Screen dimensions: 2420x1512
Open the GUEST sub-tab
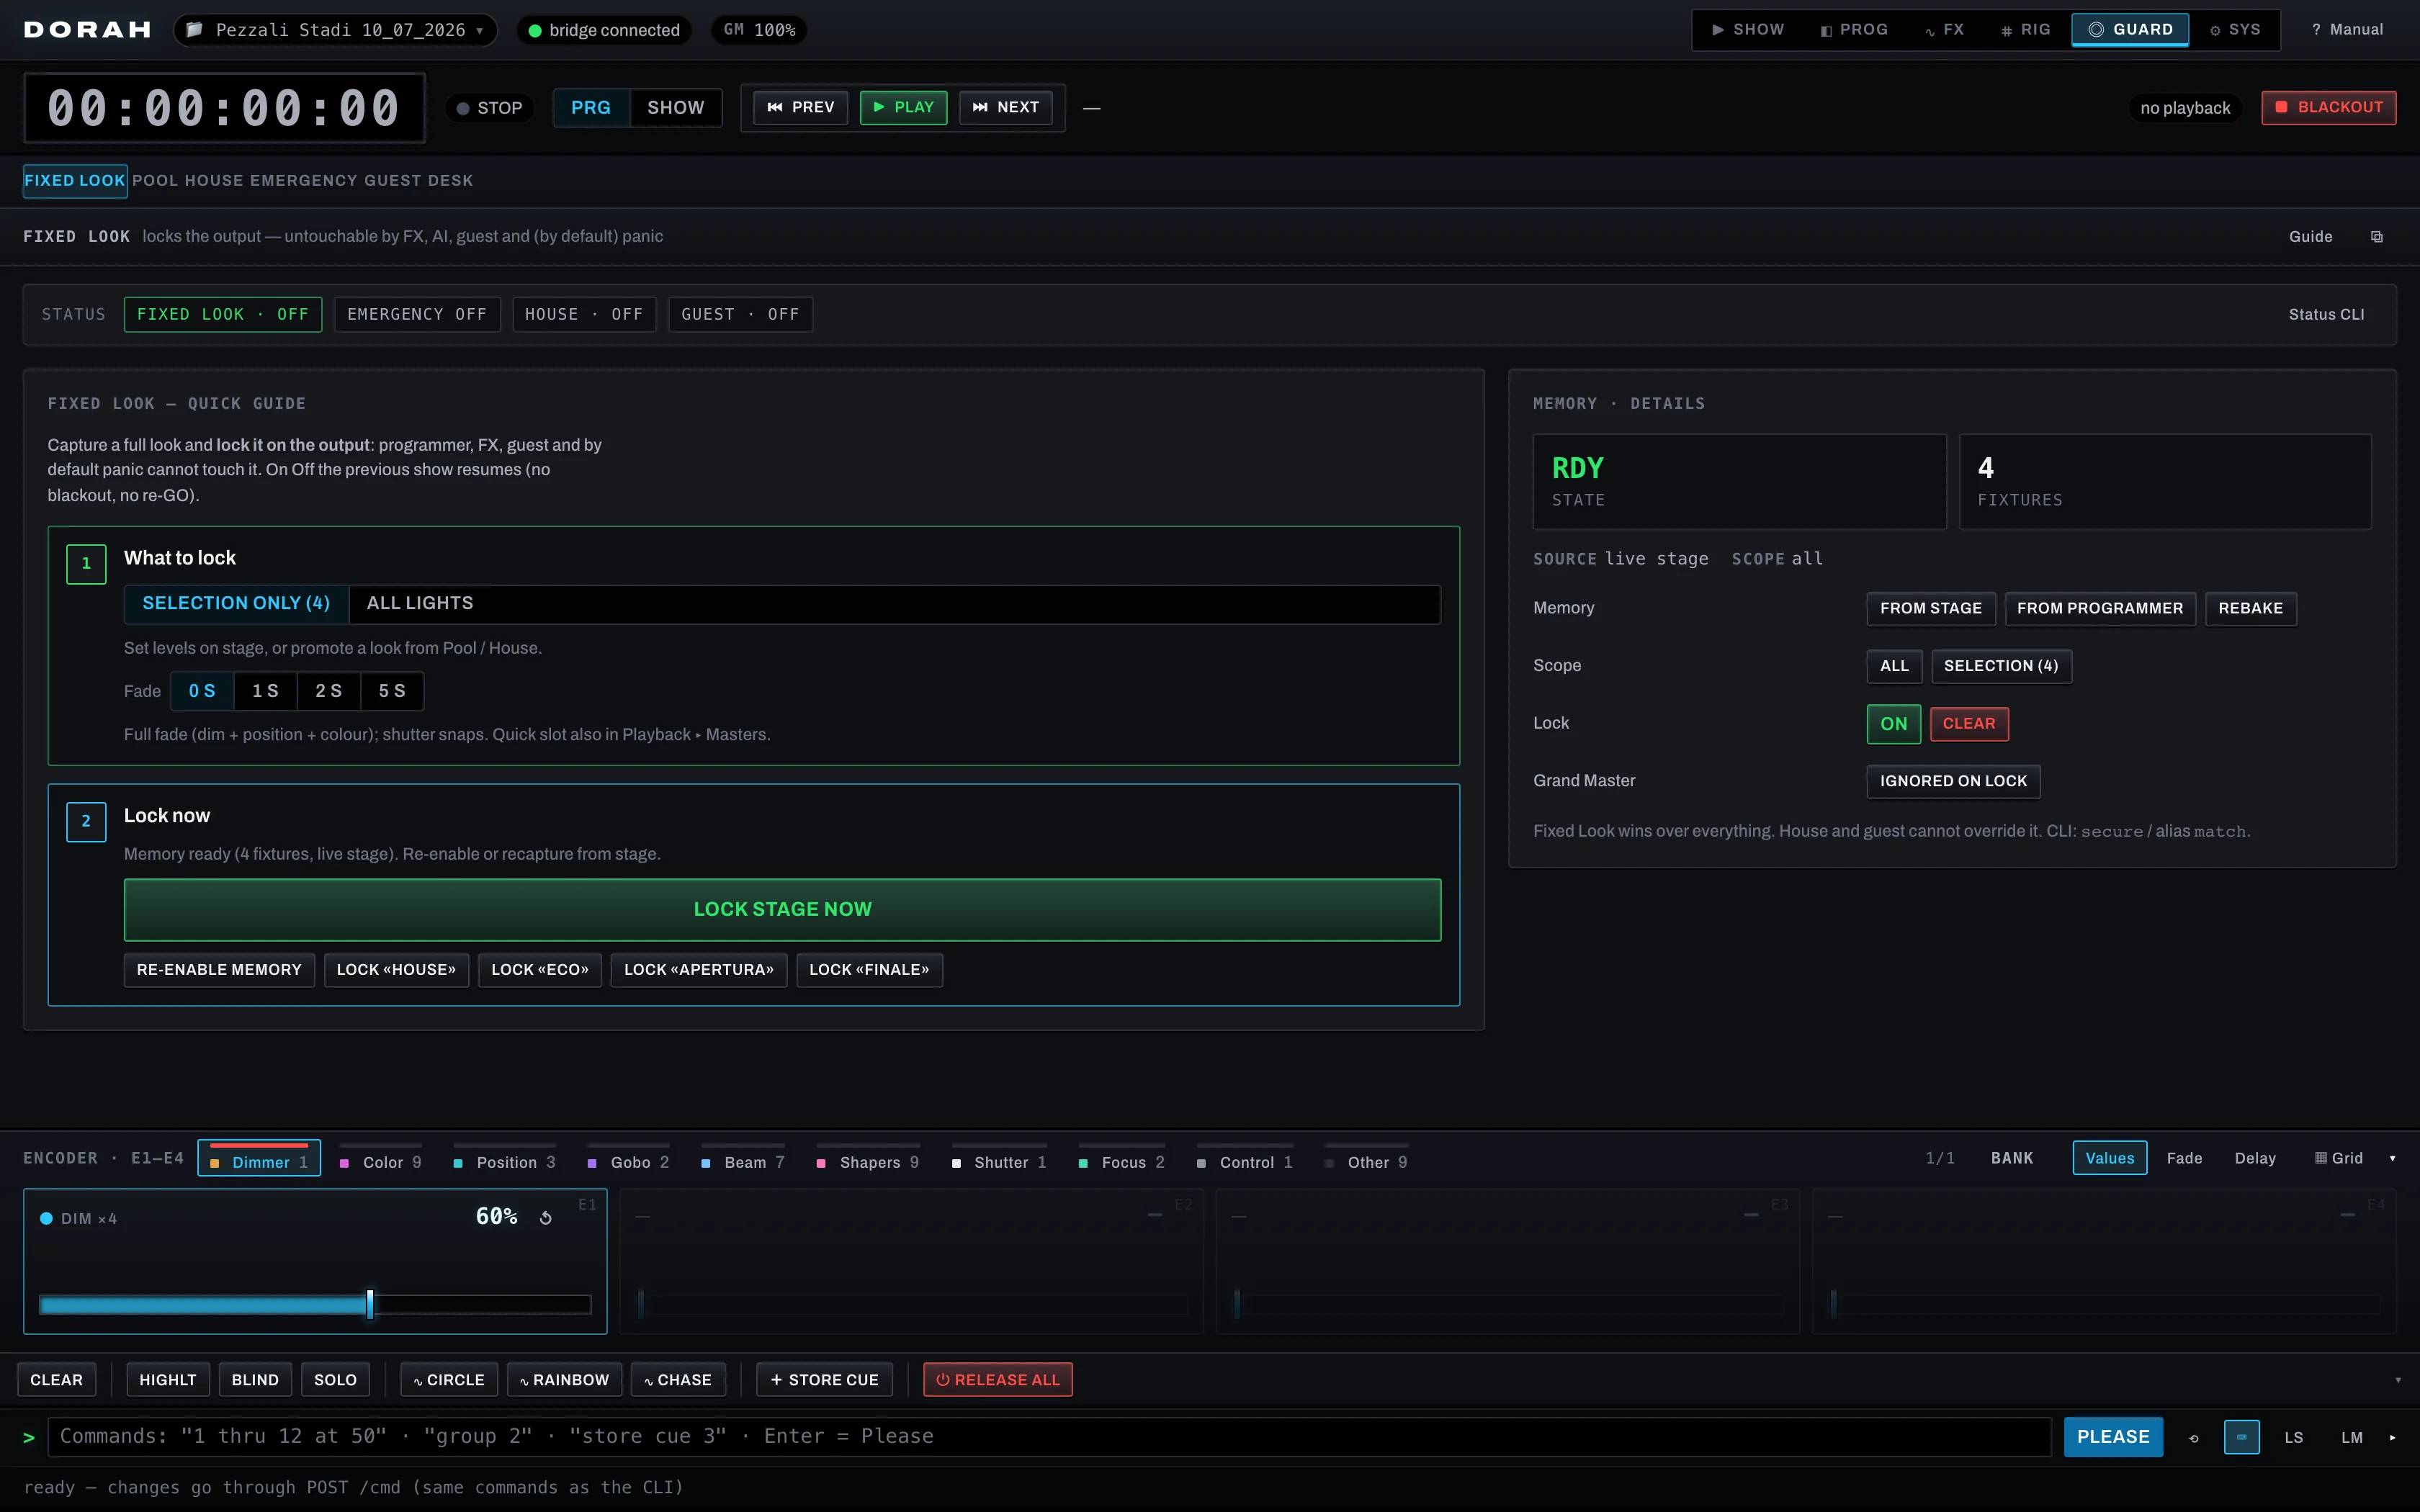click(393, 181)
